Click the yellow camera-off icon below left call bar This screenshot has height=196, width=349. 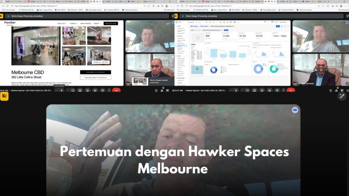click(4, 96)
